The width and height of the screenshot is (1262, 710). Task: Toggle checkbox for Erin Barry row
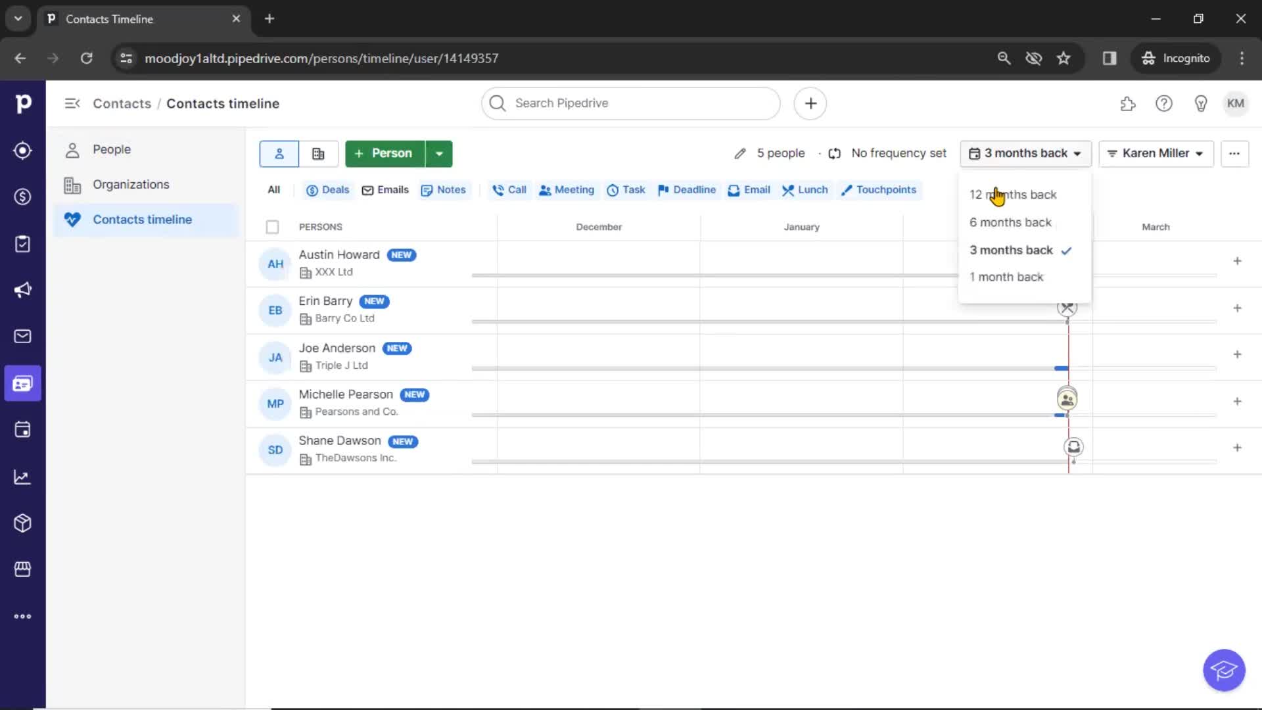272,308
